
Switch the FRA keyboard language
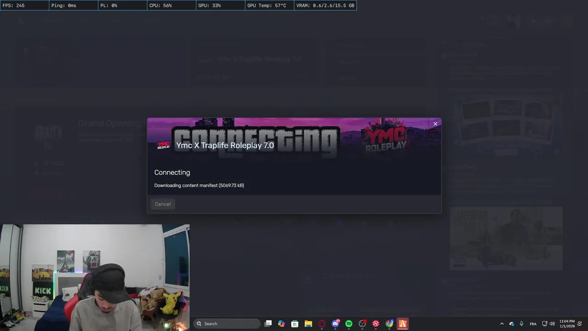[533, 324]
